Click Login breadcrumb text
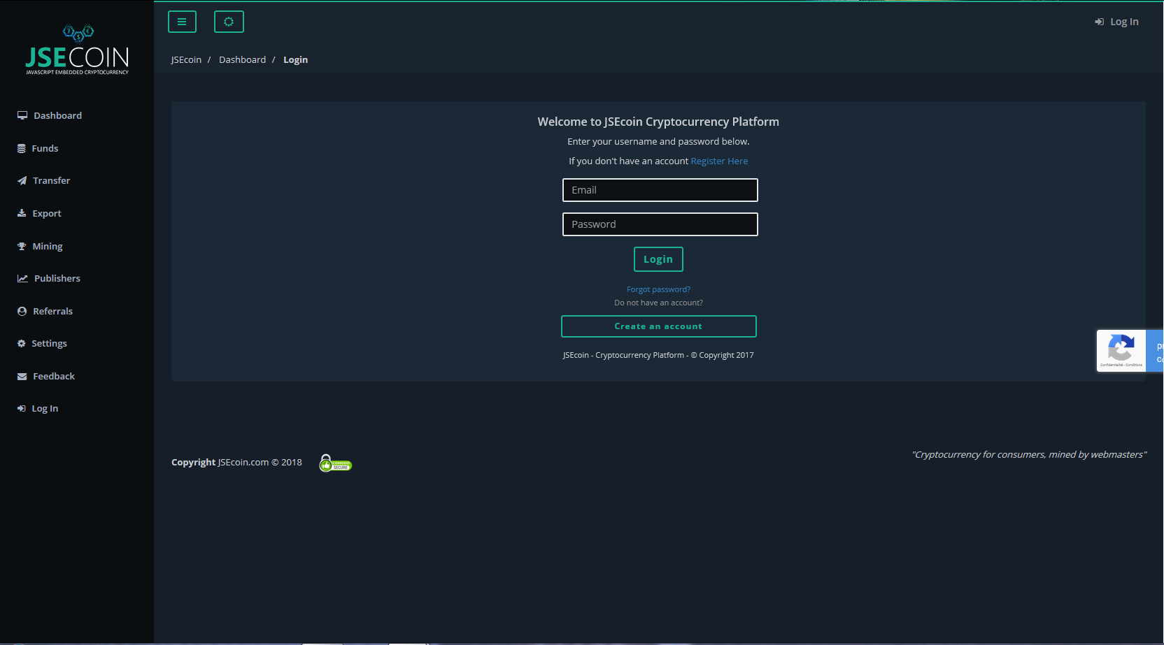Screen dimensions: 1164x645 295,59
